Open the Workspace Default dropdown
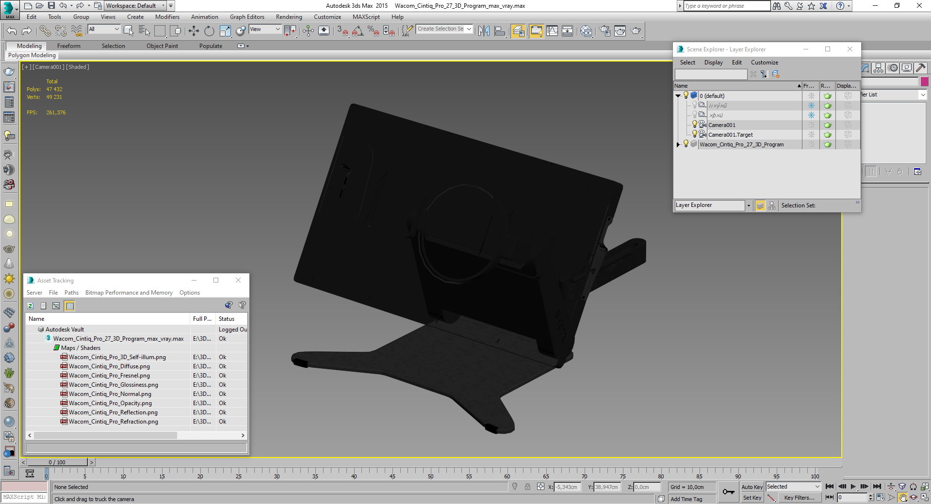 (x=135, y=6)
